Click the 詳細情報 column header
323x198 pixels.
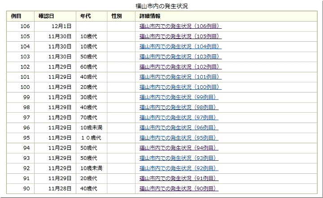[x=150, y=16]
